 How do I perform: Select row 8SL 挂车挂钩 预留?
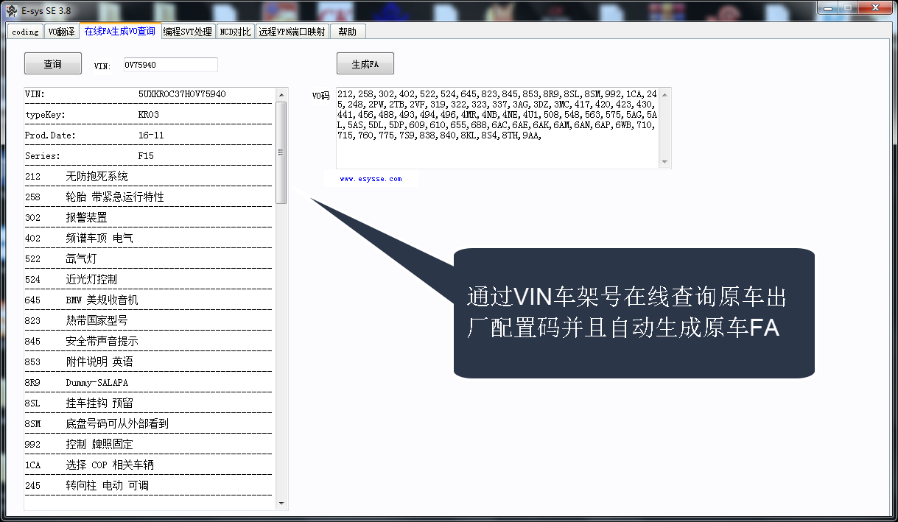tap(149, 403)
